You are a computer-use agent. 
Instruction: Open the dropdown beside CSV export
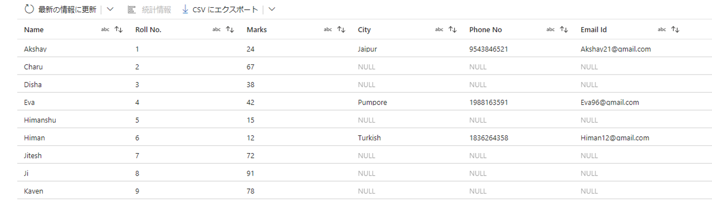pos(272,9)
